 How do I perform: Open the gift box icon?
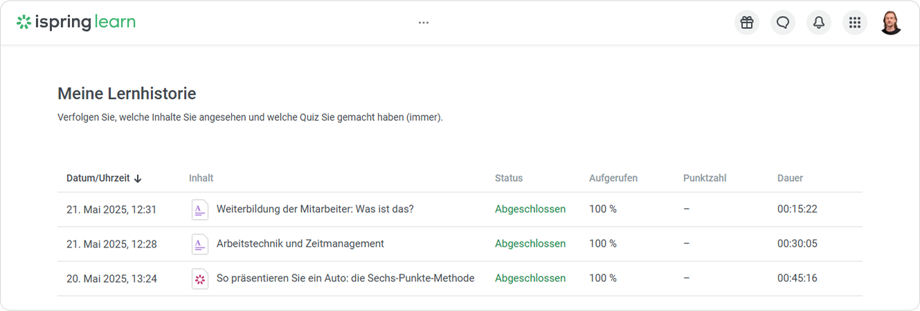746,23
